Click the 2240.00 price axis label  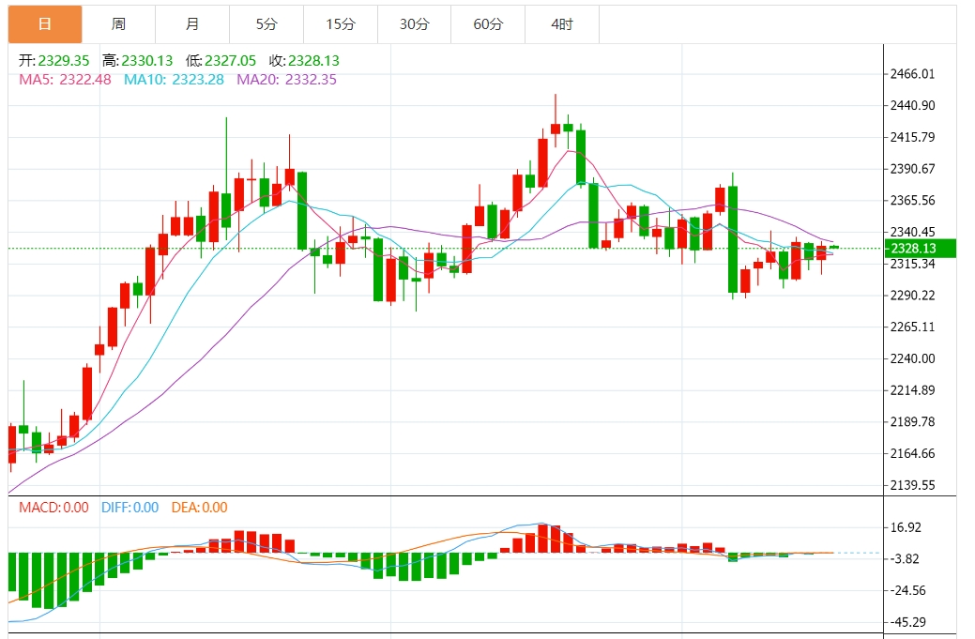[x=912, y=358]
